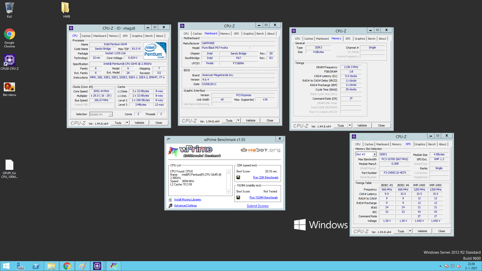Open Install Missing Libraries link

click(188, 199)
